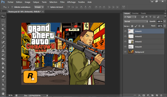Create a new layer group
This screenshot has width=167, height=97.
click(x=152, y=95)
